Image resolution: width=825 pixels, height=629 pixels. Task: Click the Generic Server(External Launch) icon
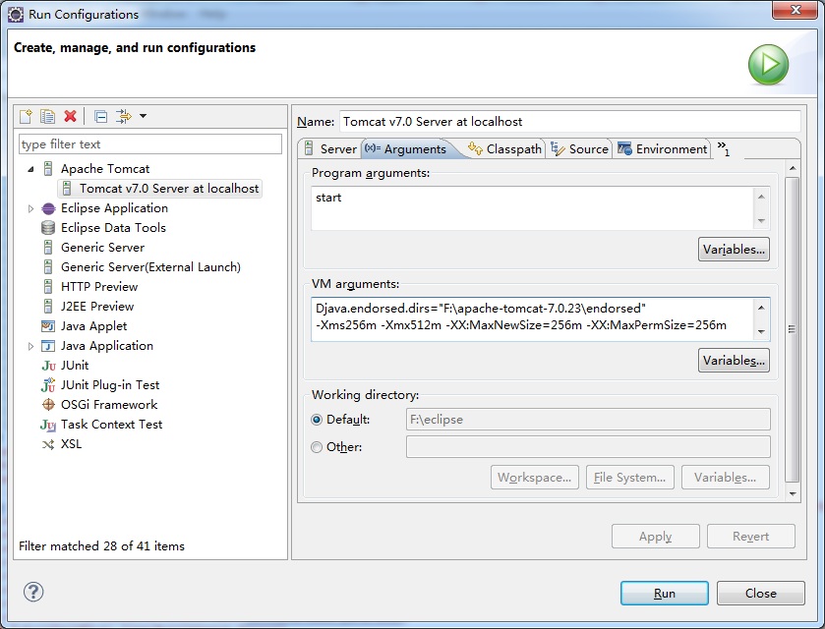(x=48, y=267)
